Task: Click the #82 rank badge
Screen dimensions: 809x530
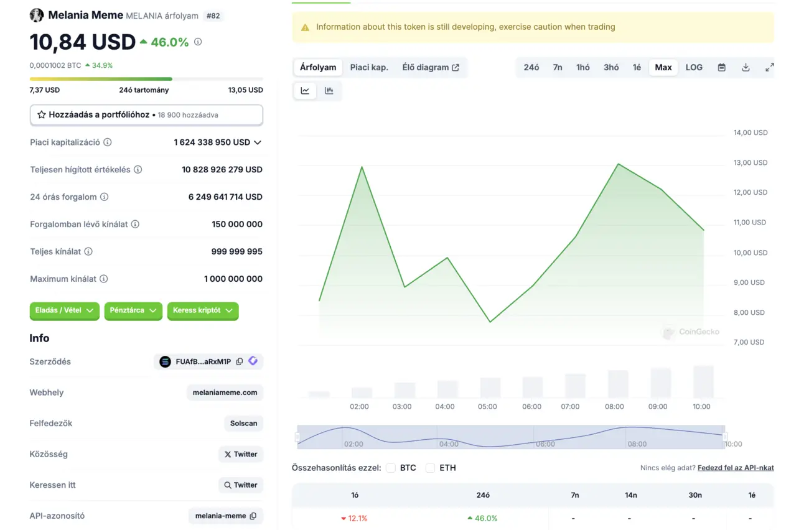Action: coord(213,16)
